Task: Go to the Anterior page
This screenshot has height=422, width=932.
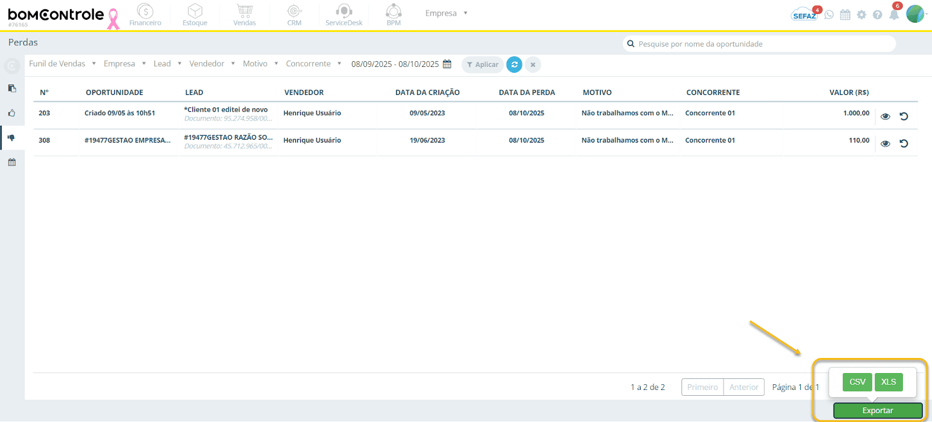Action: pos(744,387)
